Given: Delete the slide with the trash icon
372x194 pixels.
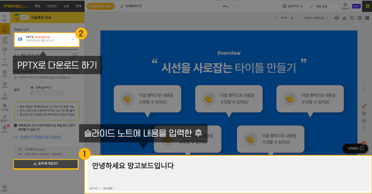Looking at the screenshot, I should (x=364, y=128).
